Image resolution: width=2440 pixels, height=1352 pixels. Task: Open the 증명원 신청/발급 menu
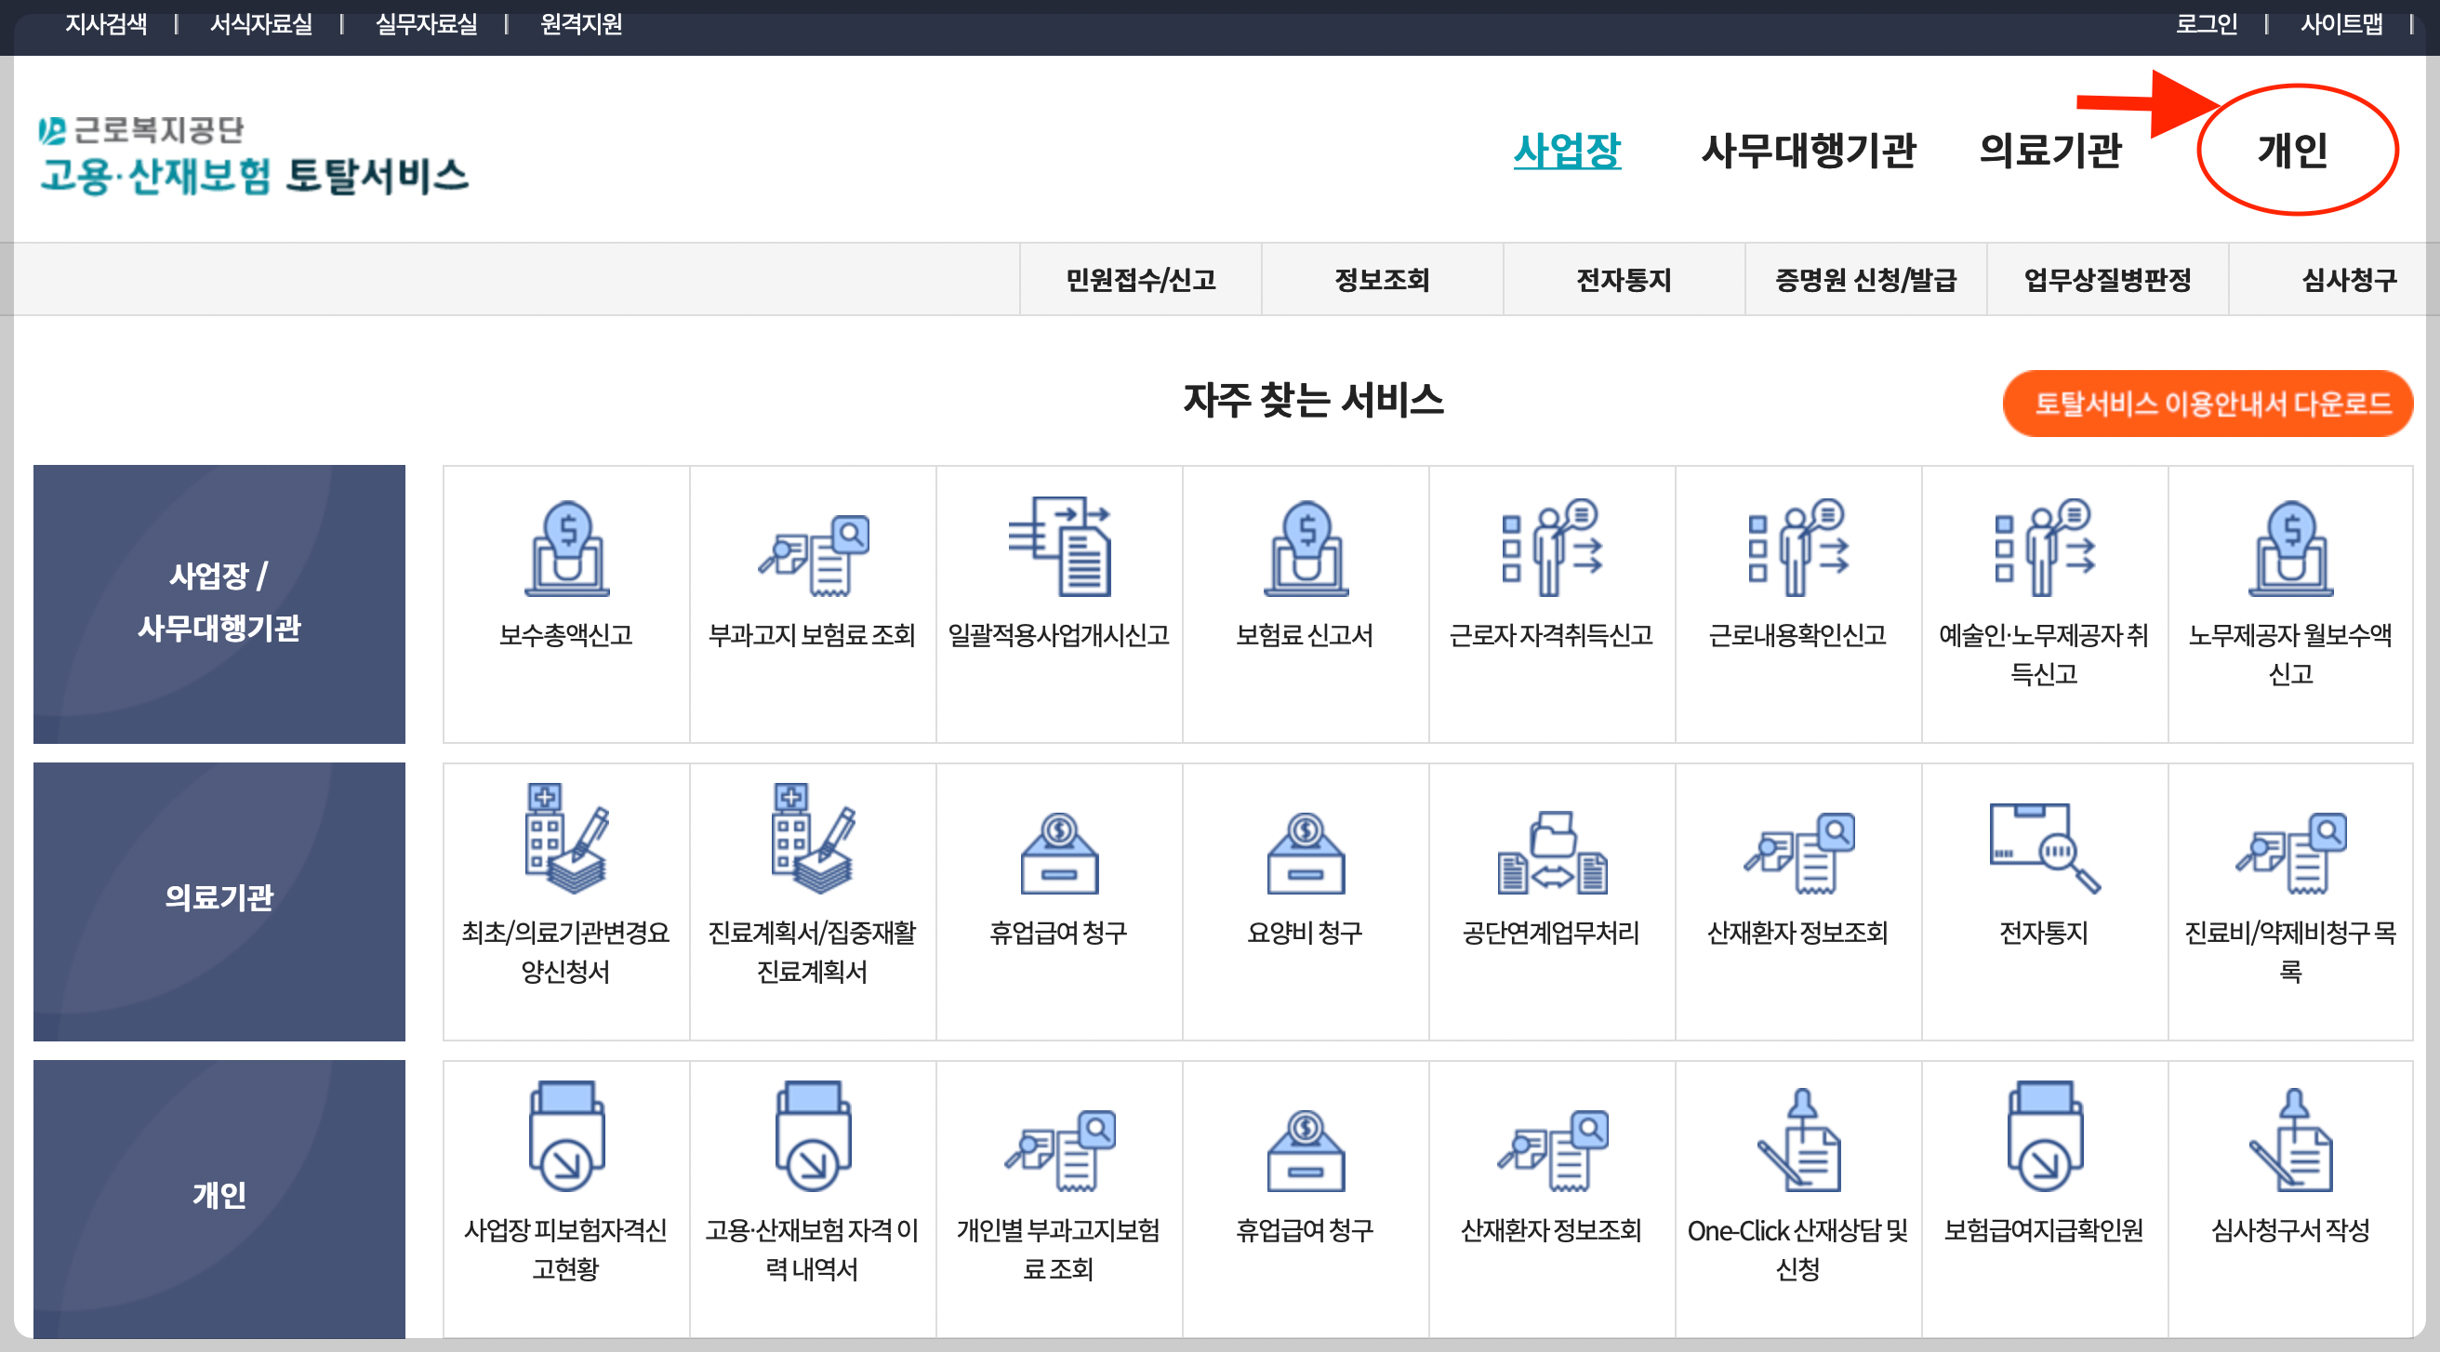coord(1866,279)
